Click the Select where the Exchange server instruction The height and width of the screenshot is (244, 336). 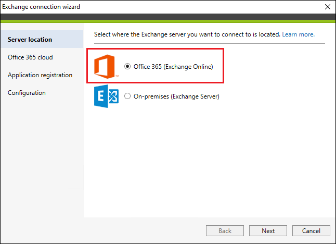click(187, 34)
